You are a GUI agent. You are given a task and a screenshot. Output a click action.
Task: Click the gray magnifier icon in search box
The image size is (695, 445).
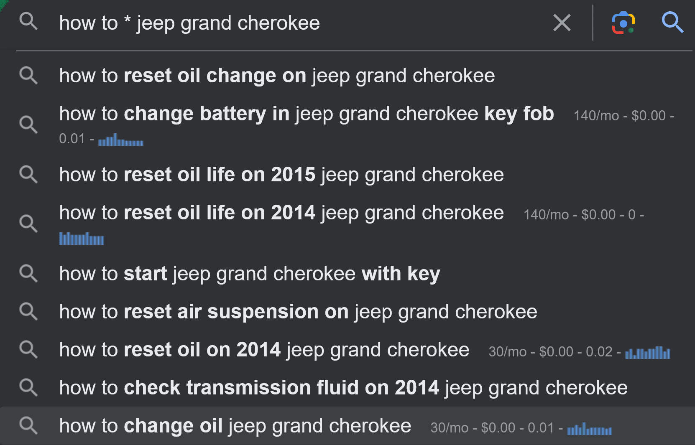28,21
